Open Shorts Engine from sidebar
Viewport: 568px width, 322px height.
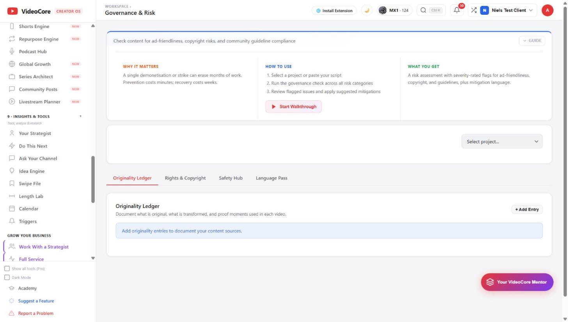(34, 26)
